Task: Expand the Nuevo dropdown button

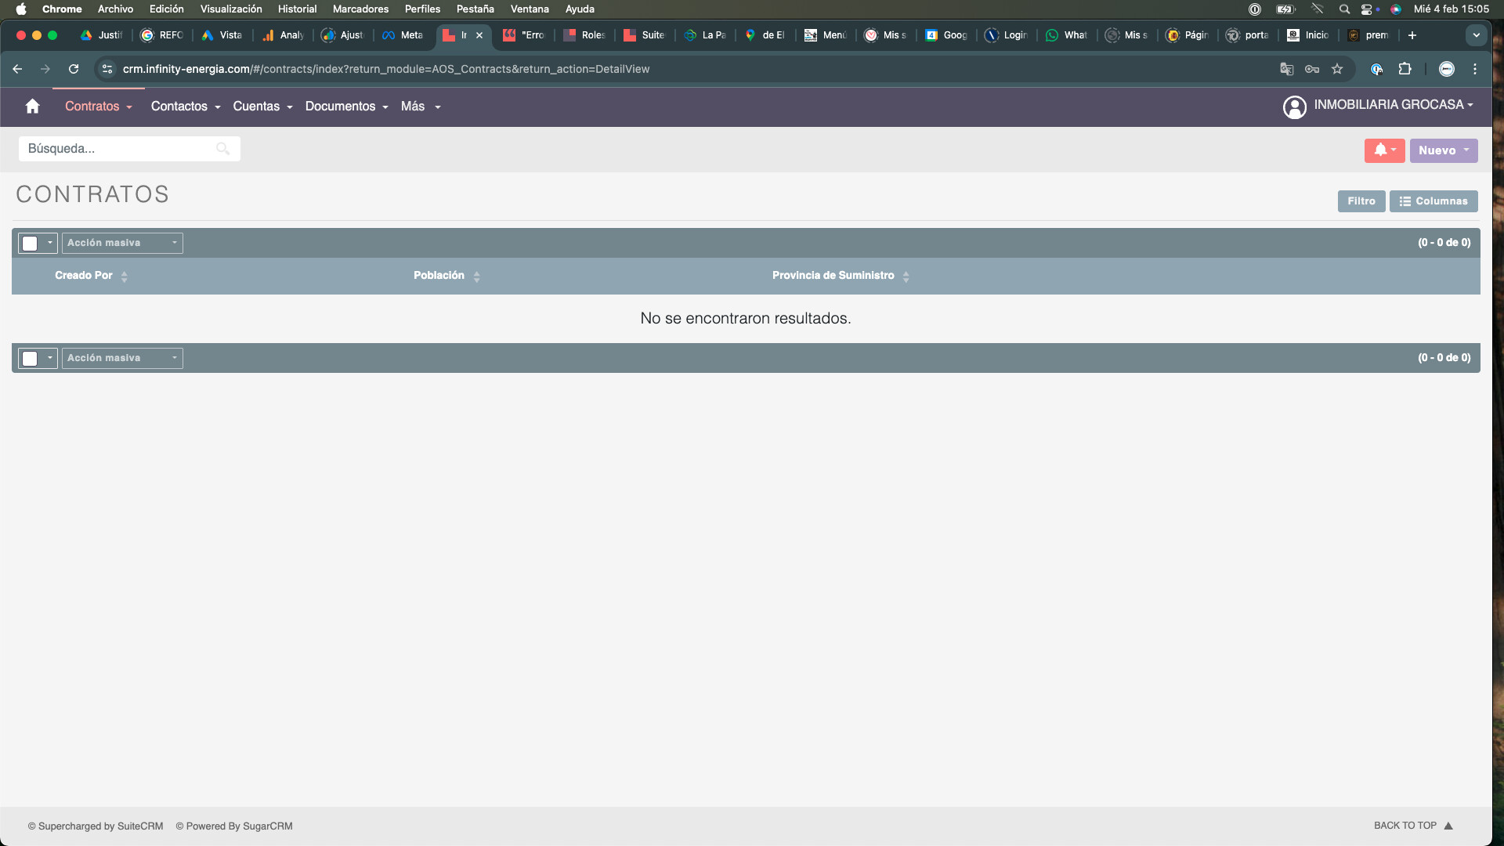Action: (x=1443, y=150)
